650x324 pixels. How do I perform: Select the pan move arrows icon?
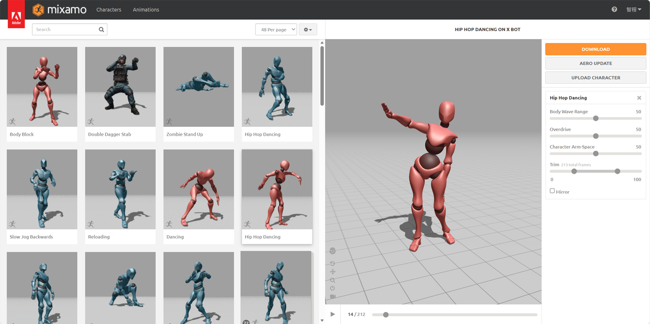click(333, 272)
